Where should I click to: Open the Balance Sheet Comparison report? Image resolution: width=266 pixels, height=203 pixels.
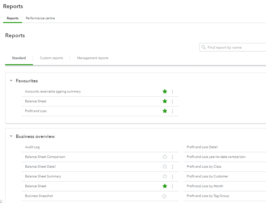point(45,157)
